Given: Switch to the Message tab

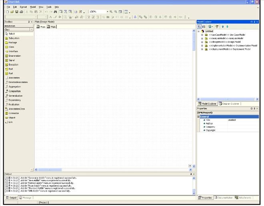Looking at the screenshot, I should coord(25,198).
